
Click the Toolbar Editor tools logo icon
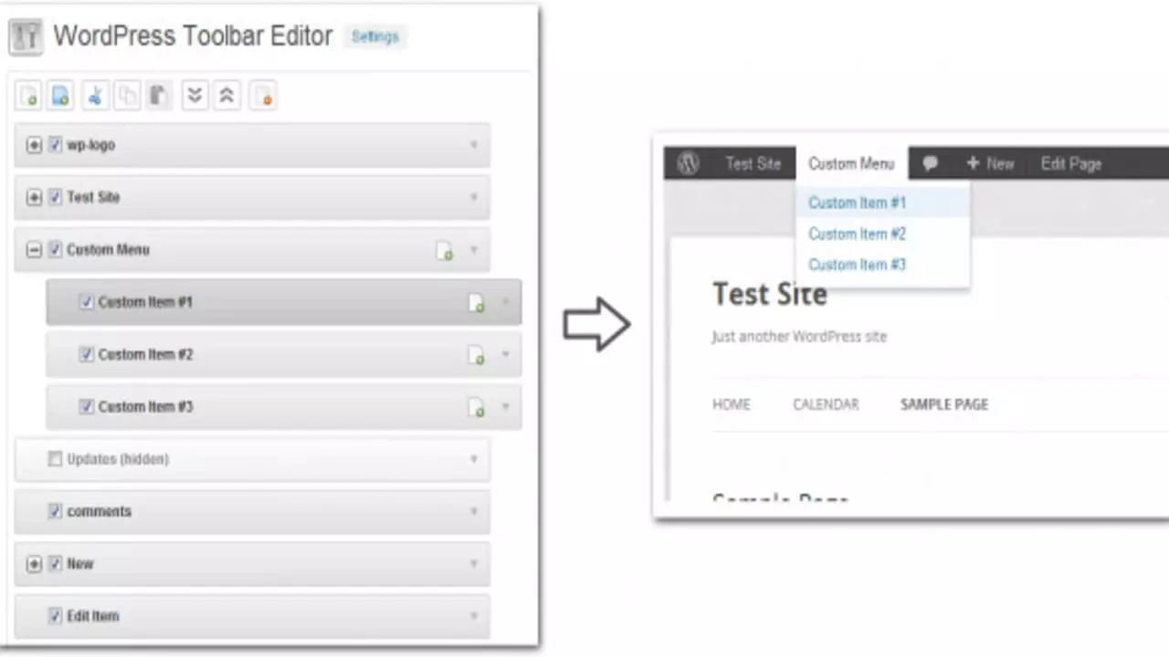(26, 37)
